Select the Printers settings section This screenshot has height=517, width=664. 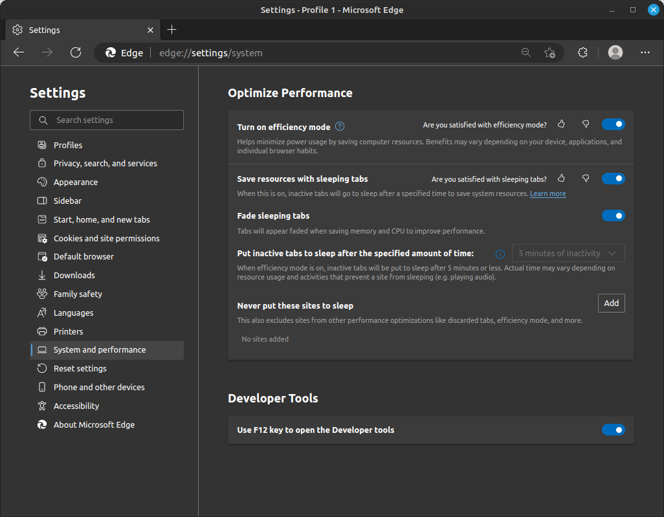tap(67, 331)
